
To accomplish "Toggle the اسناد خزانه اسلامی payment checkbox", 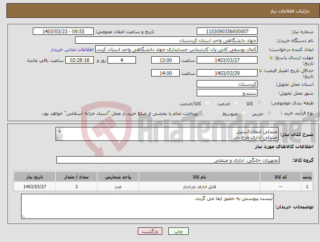I will click(204, 112).
